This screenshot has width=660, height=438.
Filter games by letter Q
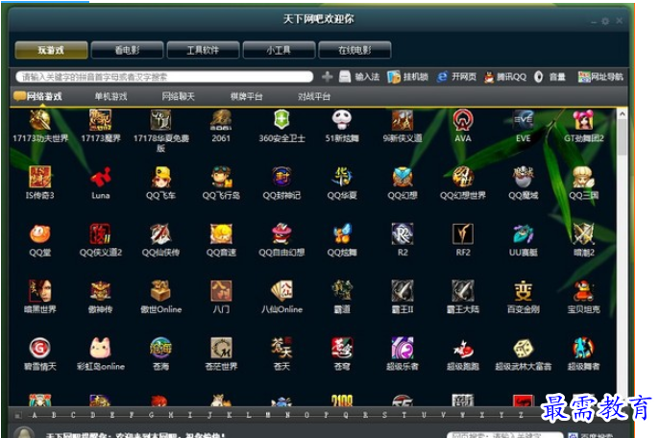[346, 415]
